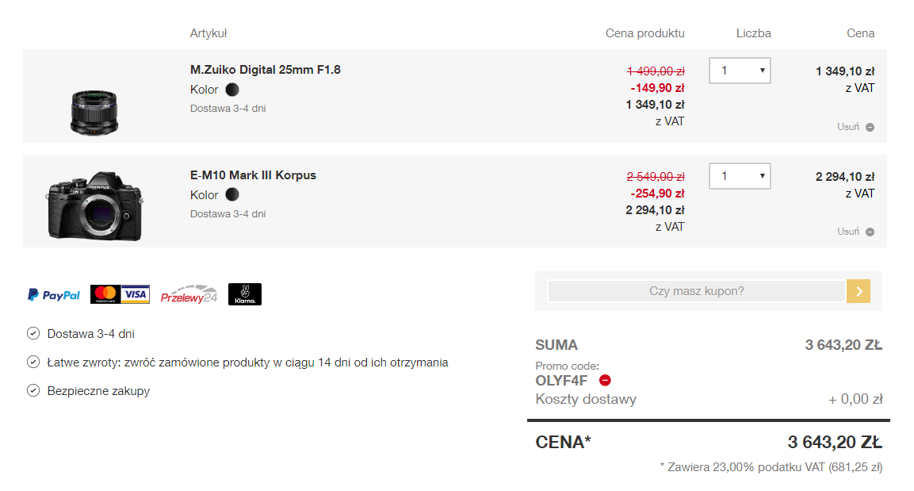
Task: Click the PayPal payment logo
Action: pyautogui.click(x=54, y=295)
